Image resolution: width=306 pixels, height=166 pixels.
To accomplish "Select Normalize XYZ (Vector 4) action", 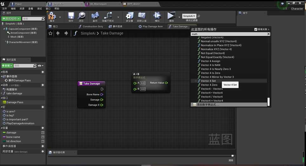I will [216, 49].
